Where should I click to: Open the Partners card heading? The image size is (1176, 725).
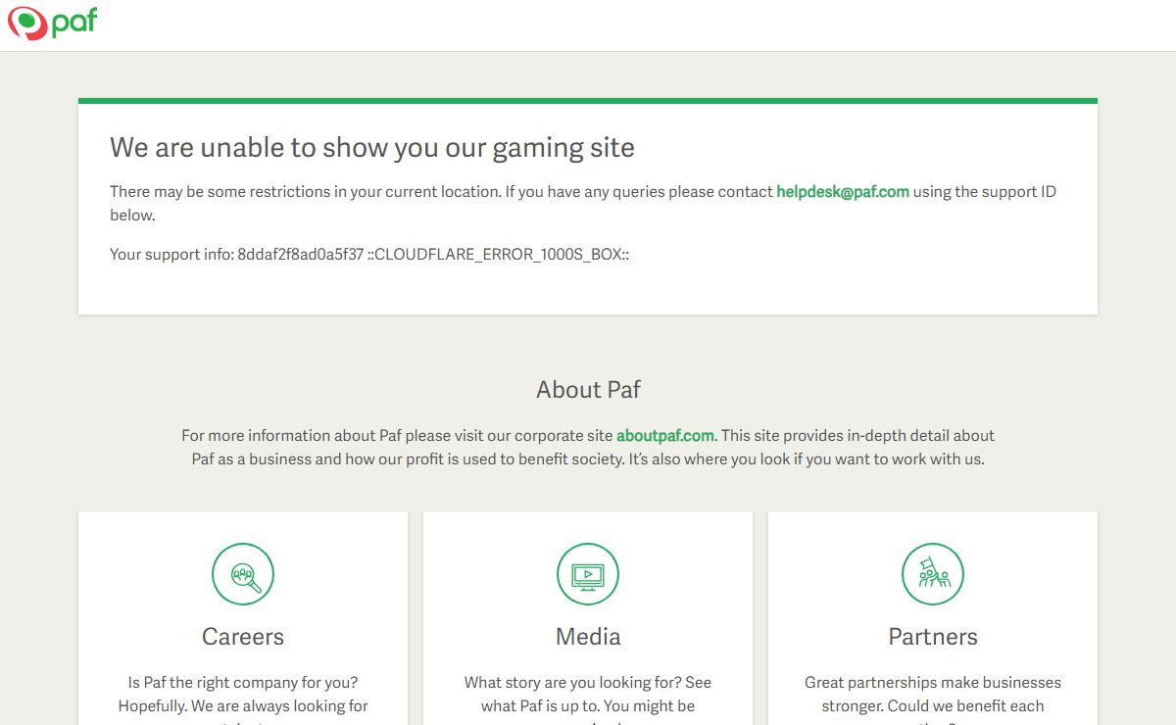tap(933, 637)
